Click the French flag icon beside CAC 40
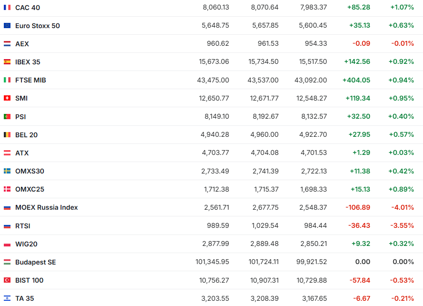Screen dimensions: 423x306 pyautogui.click(x=7, y=7)
